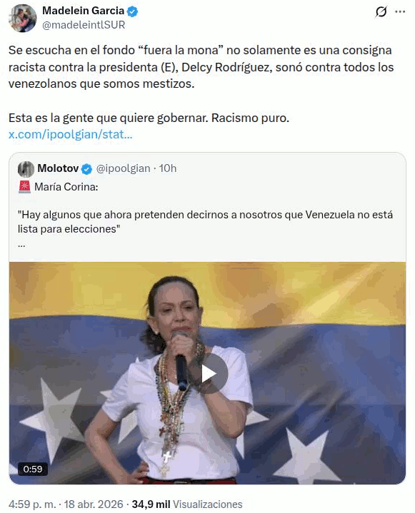Open the three-dot more options menu

pos(400,12)
